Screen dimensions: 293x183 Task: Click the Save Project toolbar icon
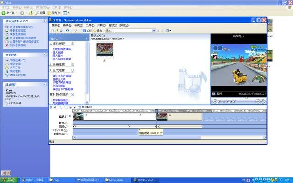point(60,31)
